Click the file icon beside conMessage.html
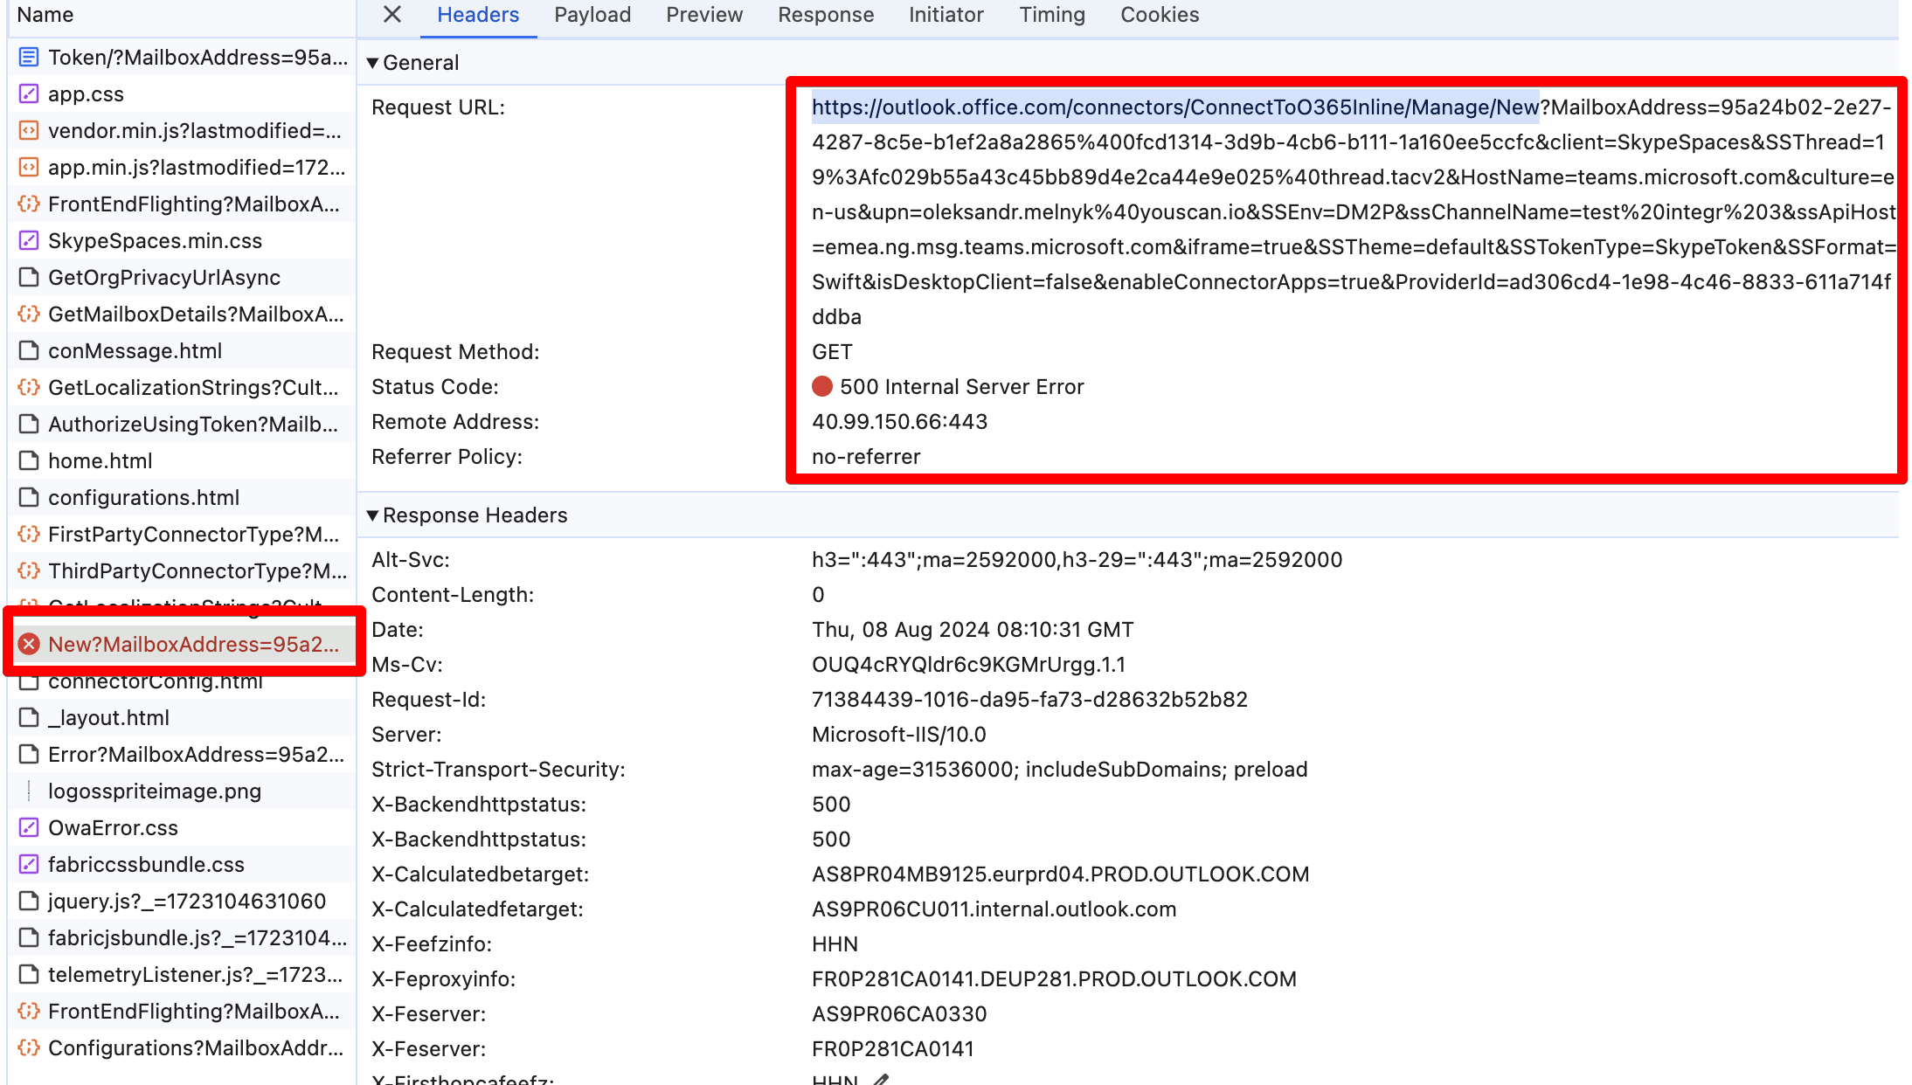The image size is (1912, 1085). point(29,351)
